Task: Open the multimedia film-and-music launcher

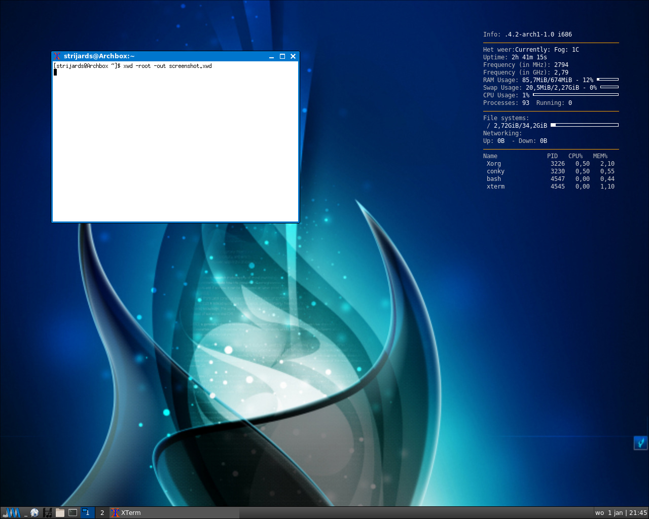Action: (x=48, y=512)
